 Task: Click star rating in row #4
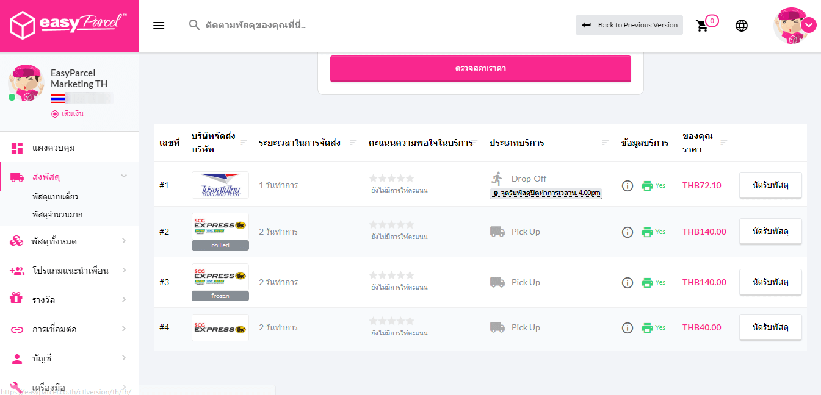(392, 321)
